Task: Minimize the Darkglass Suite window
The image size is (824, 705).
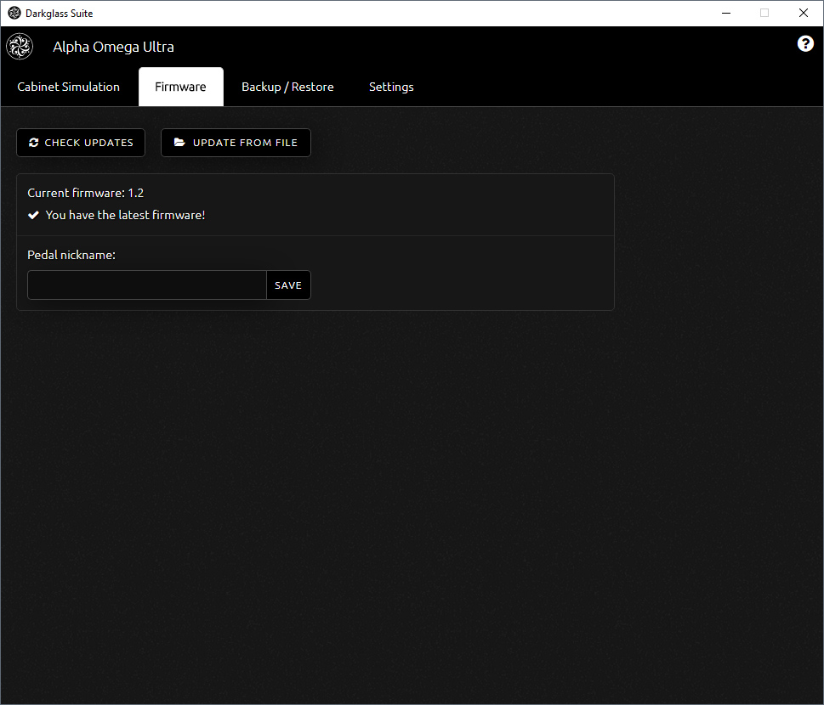Action: click(x=726, y=13)
